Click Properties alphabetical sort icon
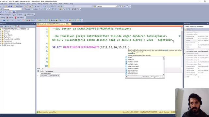 [x=188, y=30]
